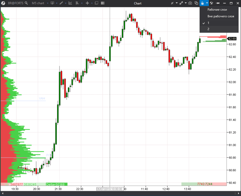
Task: Select checked layer 1 in dropdown
Action: tap(208, 23)
